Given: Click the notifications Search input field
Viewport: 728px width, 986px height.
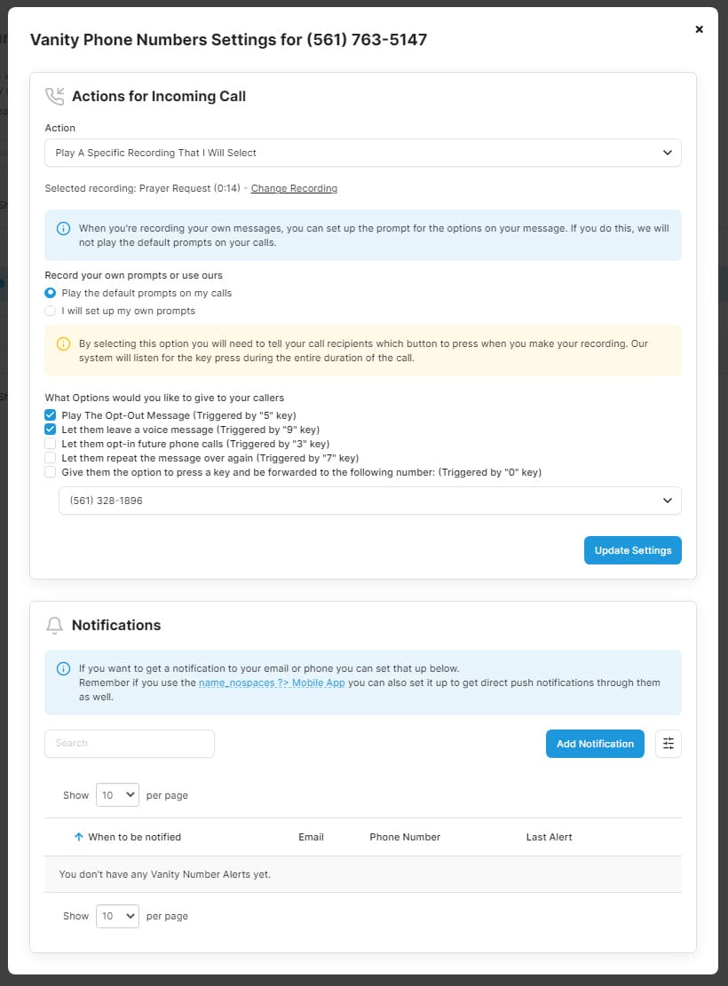Looking at the screenshot, I should [x=130, y=744].
